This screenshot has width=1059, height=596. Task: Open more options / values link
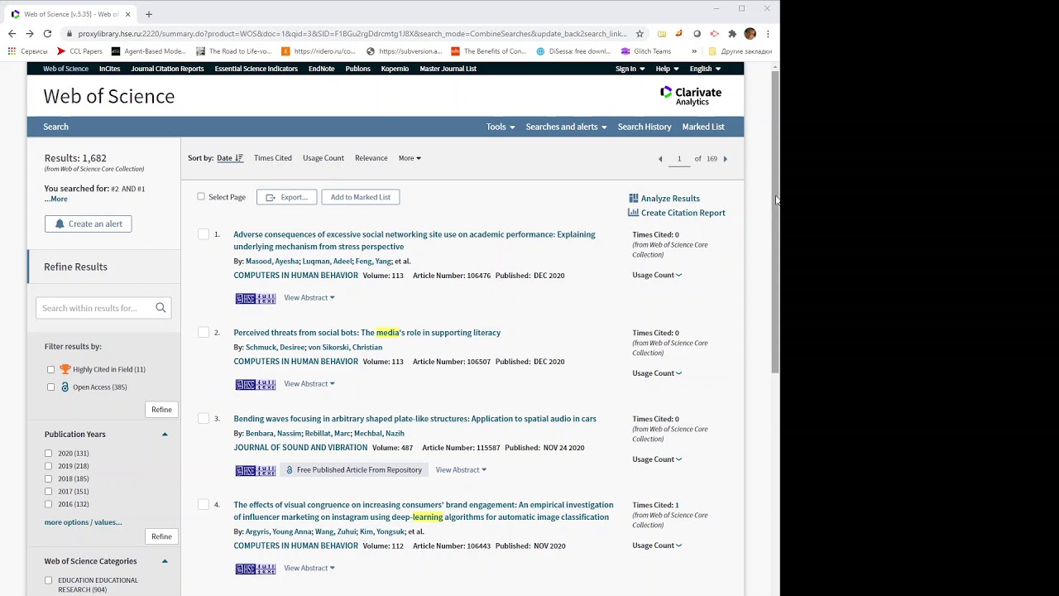(83, 522)
